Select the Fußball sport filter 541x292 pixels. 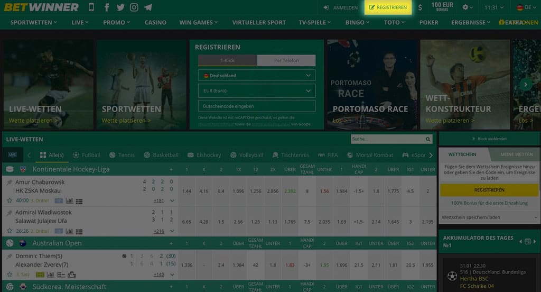[x=87, y=155]
